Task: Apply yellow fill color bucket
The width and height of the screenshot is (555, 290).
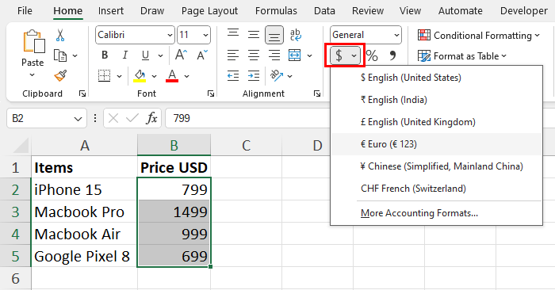Action: (140, 76)
